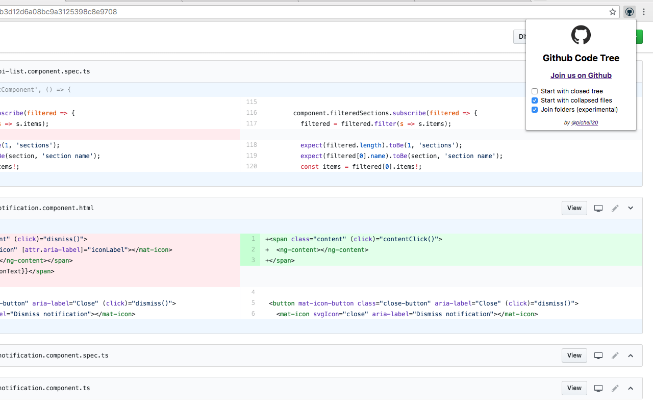Click the display icon for notification.component.spec.ts
This screenshot has width=653, height=408.
coord(599,355)
